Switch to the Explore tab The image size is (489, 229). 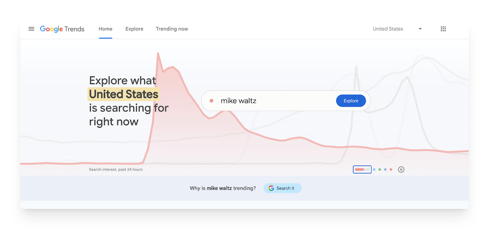pyautogui.click(x=134, y=29)
